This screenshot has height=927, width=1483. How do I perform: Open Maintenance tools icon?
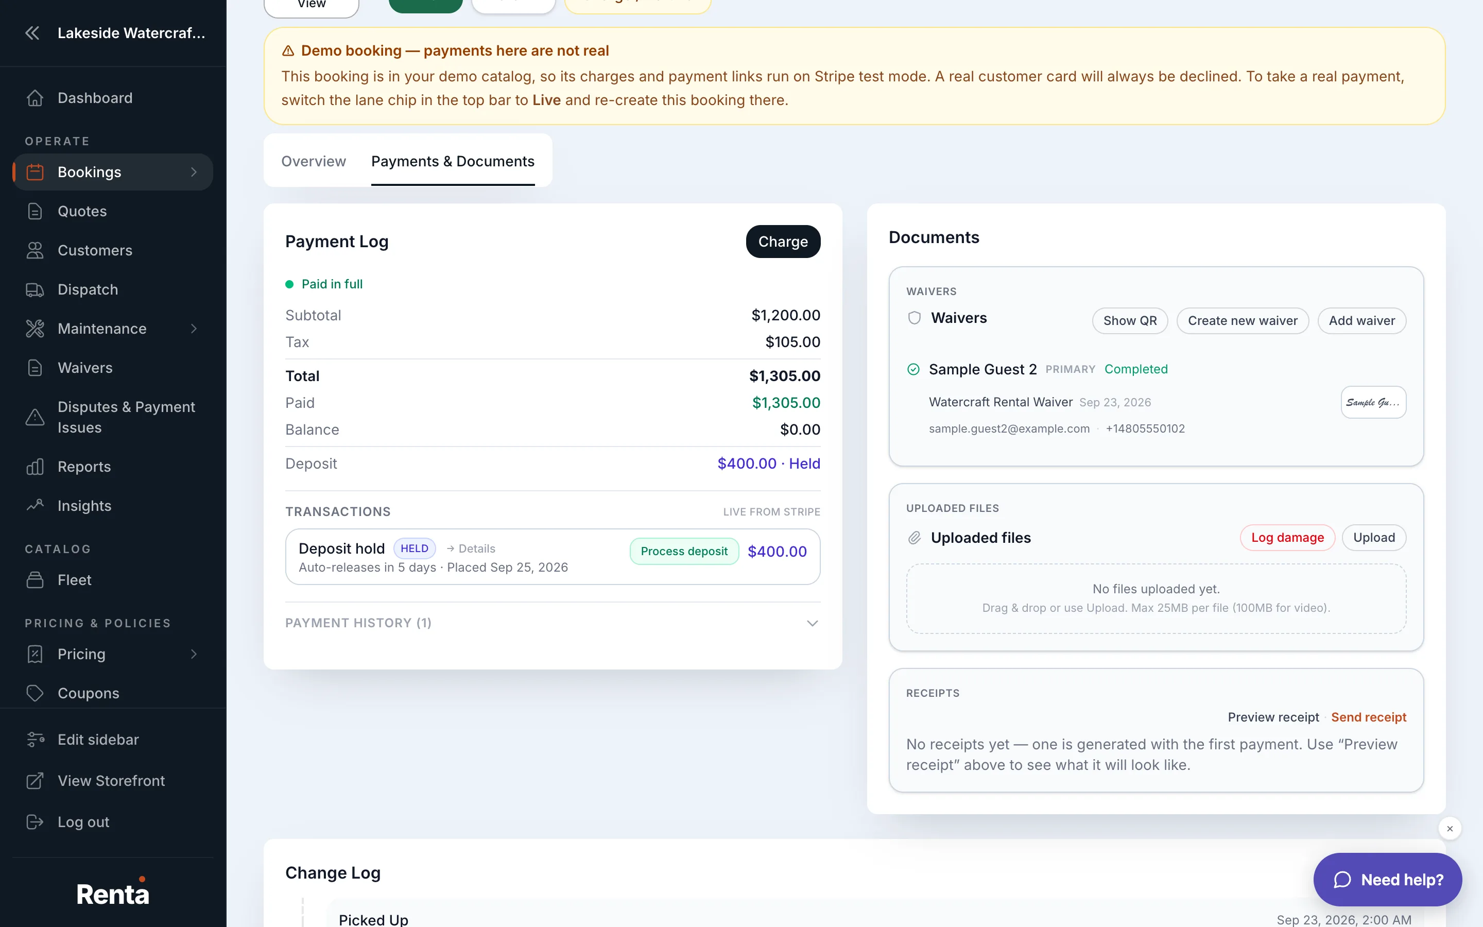tap(35, 329)
